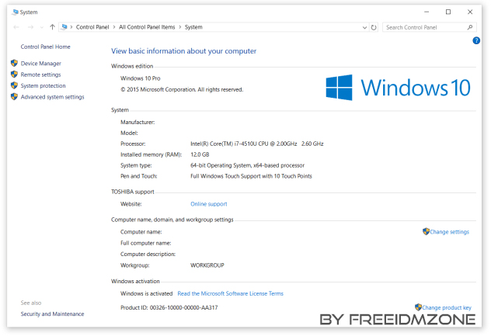Read the Microsoft Software License Terms

230,294
